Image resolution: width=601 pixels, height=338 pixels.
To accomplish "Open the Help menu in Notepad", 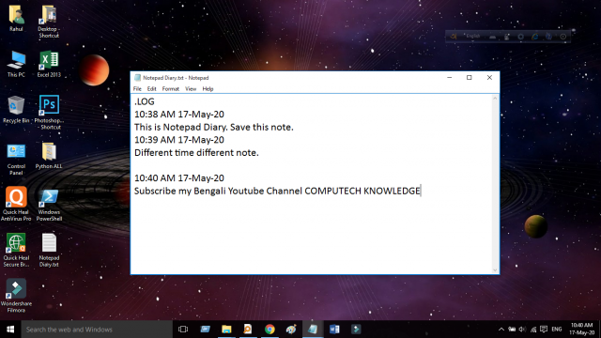I will (x=208, y=89).
